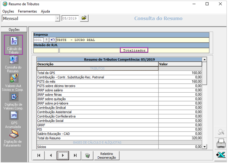Select the FGTS do mês row

pyautogui.click(x=119, y=82)
